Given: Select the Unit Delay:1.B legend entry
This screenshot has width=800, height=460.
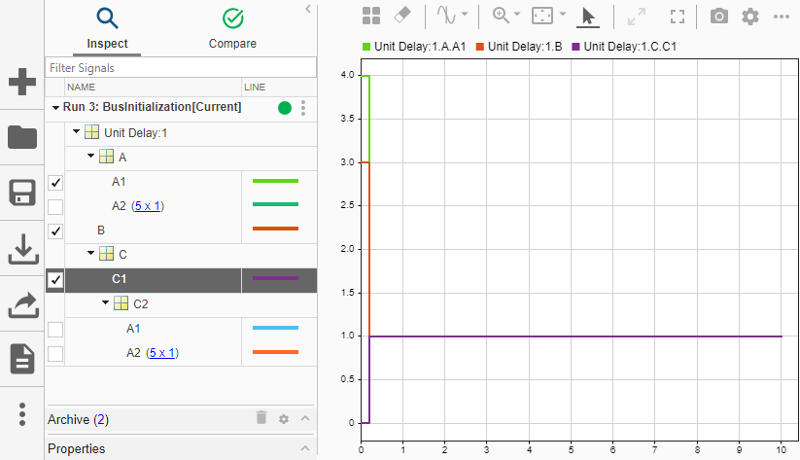Looking at the screenshot, I should pyautogui.click(x=519, y=47).
